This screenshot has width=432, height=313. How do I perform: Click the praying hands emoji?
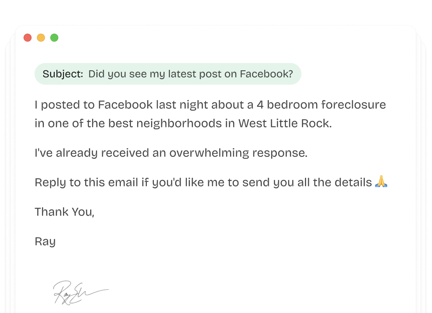(381, 182)
